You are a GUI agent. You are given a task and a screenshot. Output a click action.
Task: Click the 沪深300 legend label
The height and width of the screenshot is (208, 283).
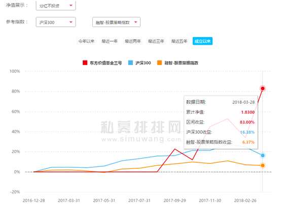[x=143, y=63]
